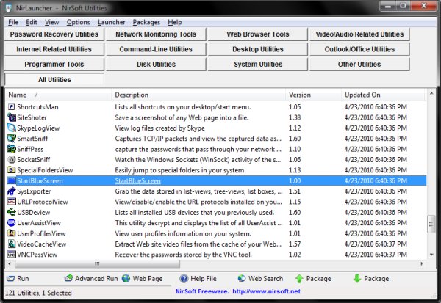Sort list by Description column header

click(x=199, y=95)
